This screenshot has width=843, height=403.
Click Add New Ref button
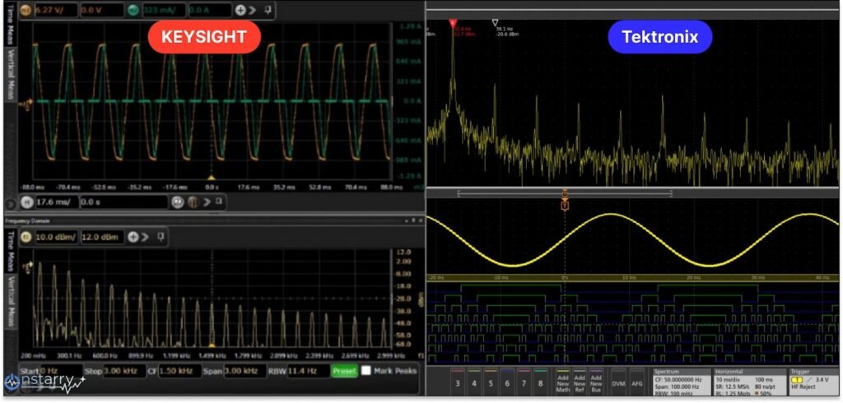click(x=580, y=381)
